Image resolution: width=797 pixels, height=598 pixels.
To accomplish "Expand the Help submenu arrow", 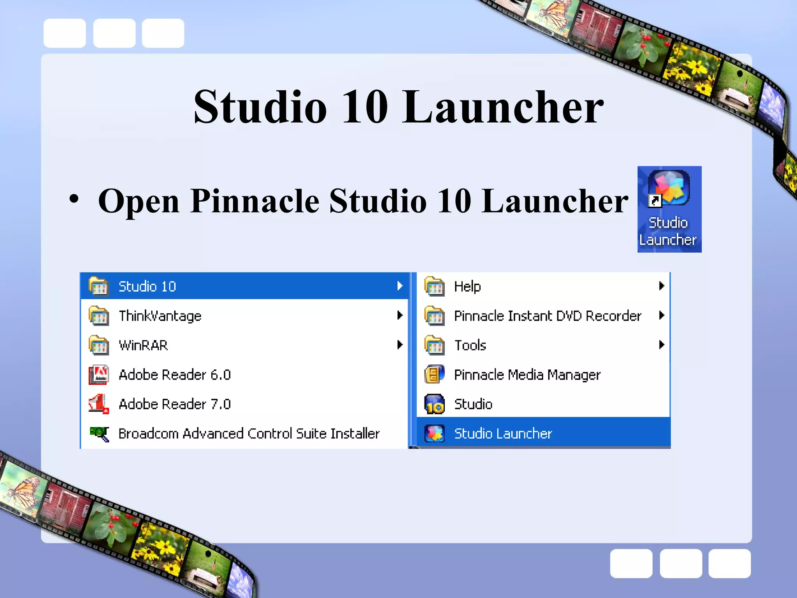I will 662,286.
